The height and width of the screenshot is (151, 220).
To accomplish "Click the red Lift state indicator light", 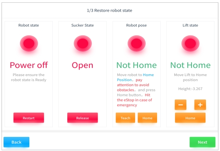I will 190,43.
